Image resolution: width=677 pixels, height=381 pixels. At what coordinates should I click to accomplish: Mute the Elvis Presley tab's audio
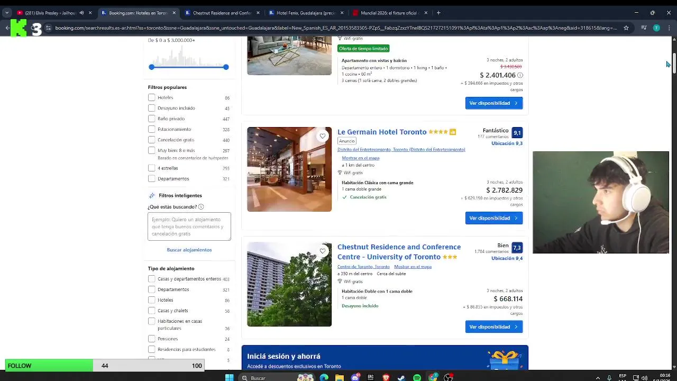click(81, 13)
